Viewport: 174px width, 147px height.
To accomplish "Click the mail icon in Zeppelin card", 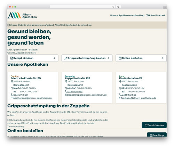I will [66, 95].
